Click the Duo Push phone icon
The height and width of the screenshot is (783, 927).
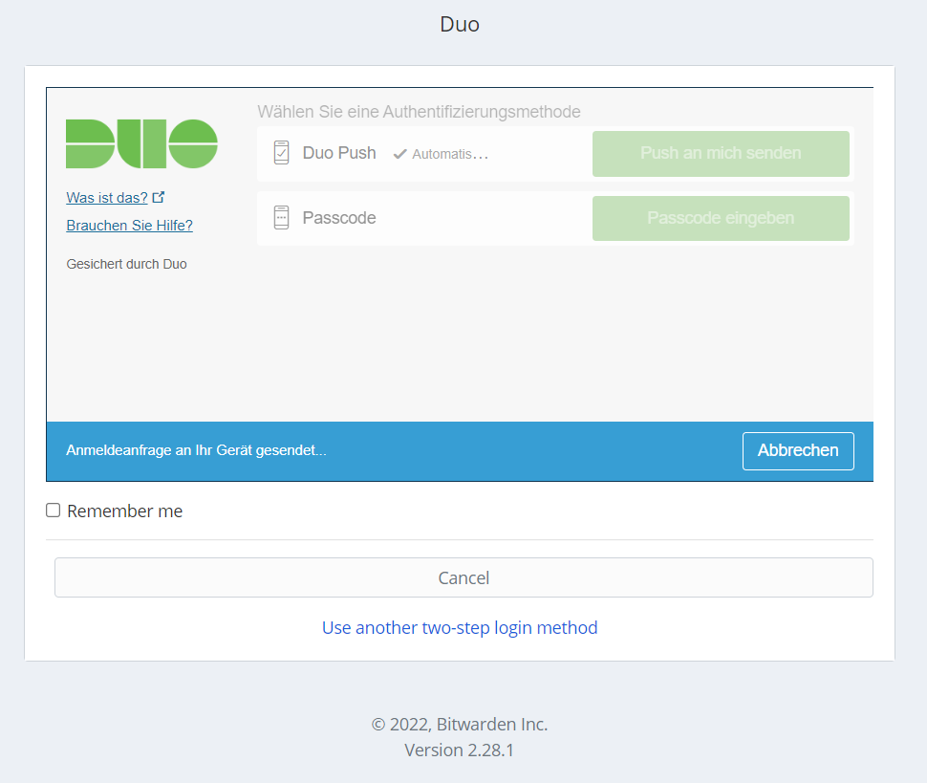281,153
